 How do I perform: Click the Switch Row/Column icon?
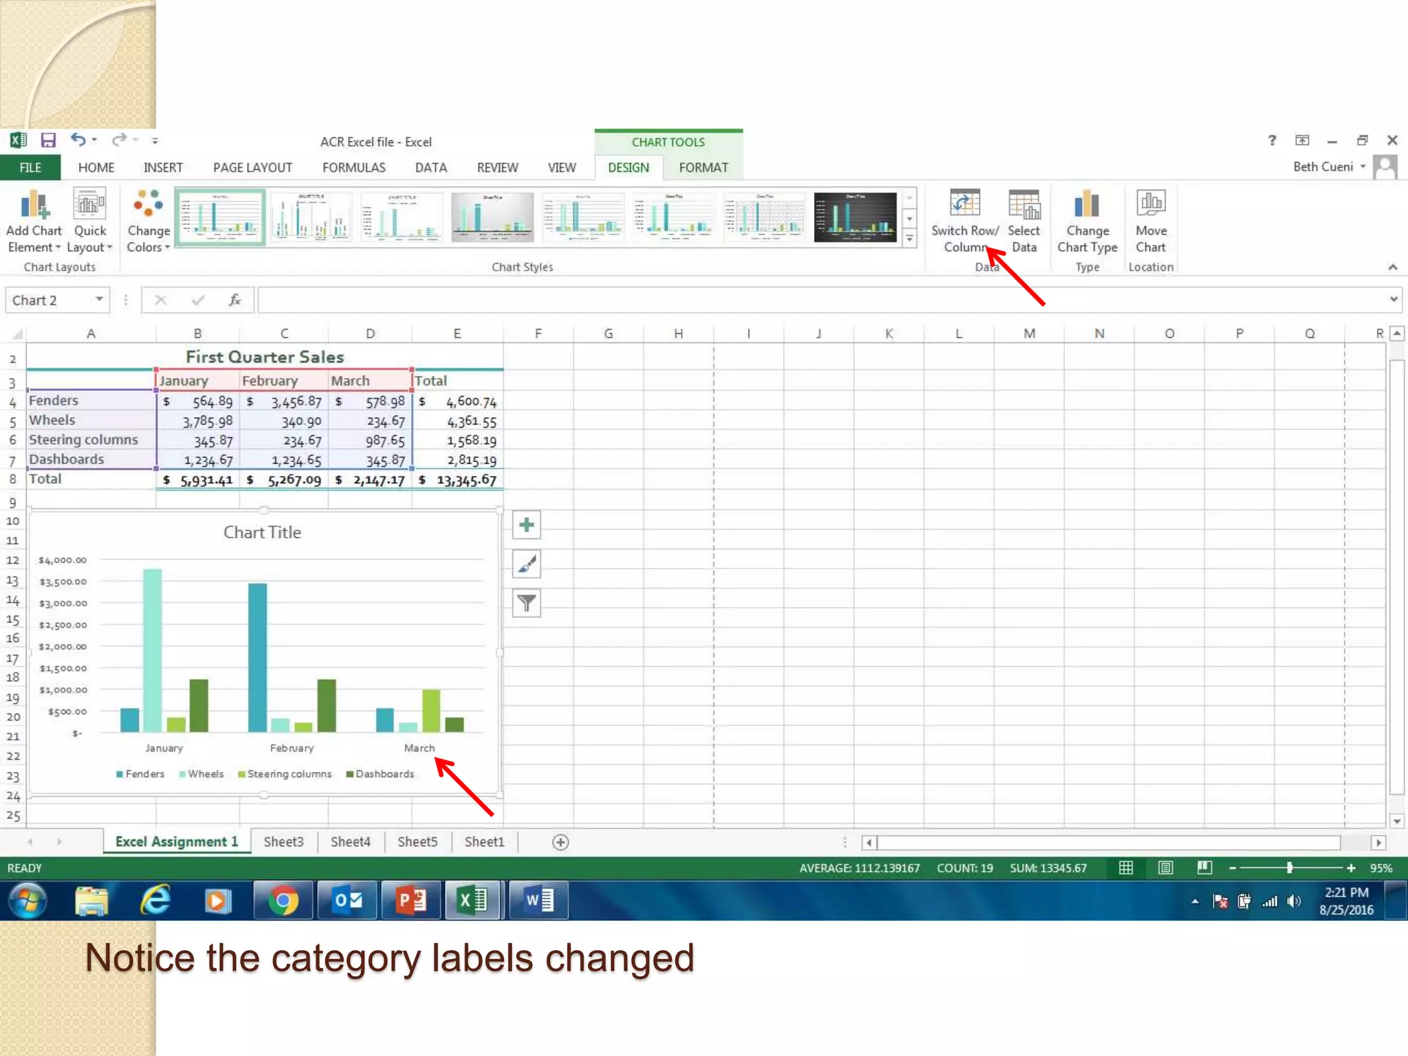coord(964,204)
